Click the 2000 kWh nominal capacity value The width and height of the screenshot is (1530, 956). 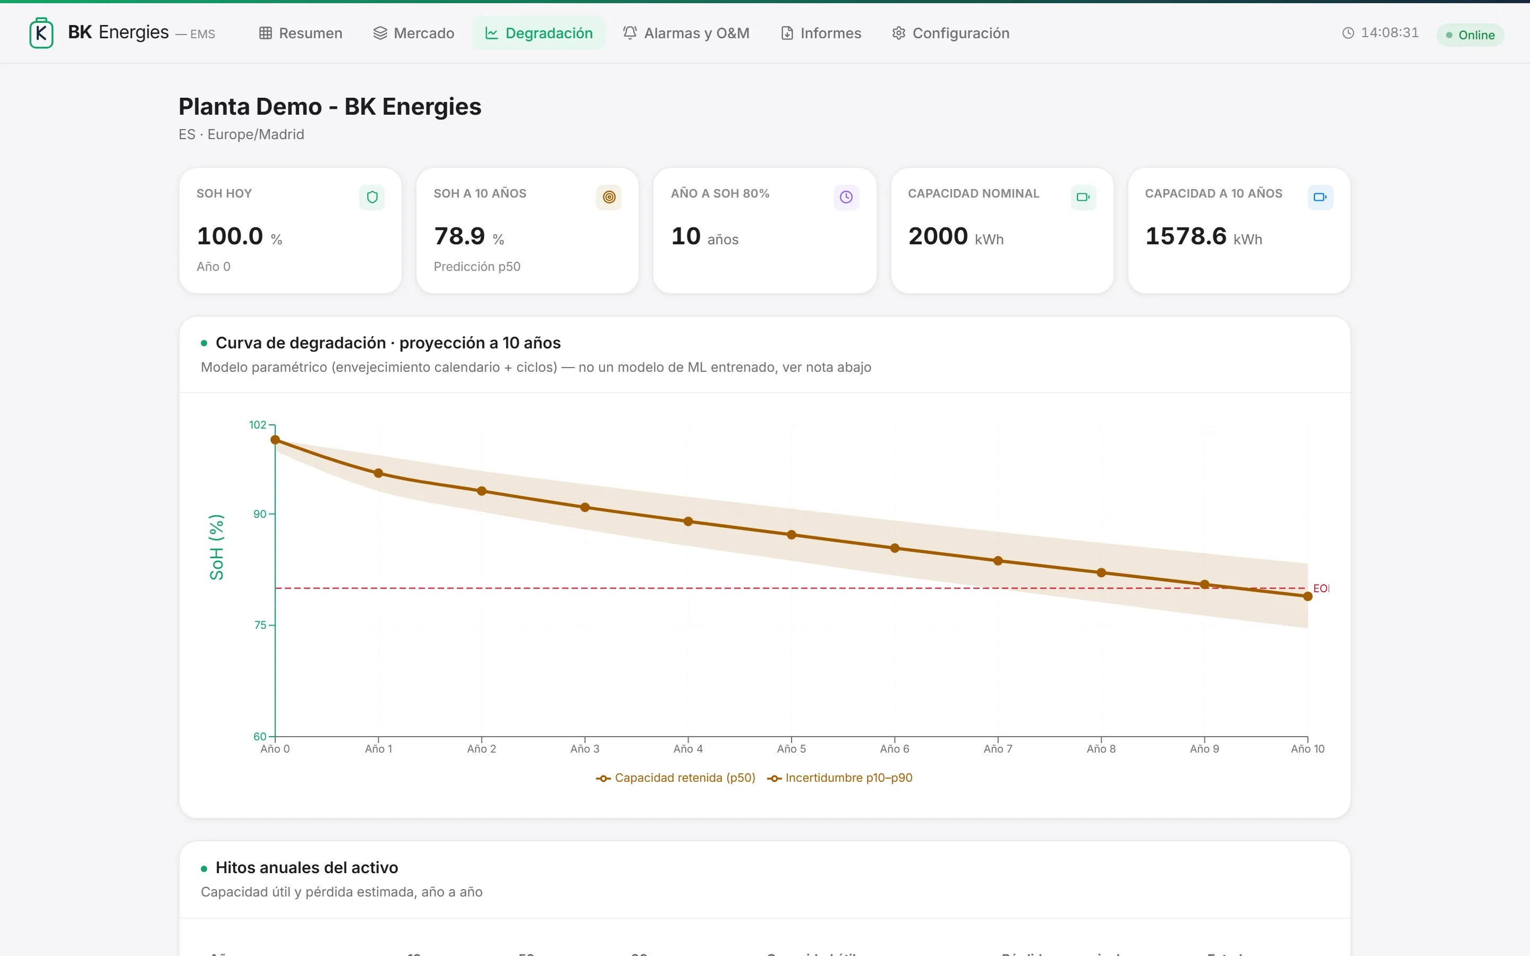tap(956, 236)
